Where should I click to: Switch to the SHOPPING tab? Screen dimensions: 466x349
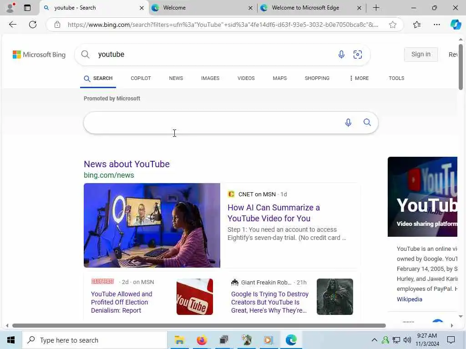(317, 78)
